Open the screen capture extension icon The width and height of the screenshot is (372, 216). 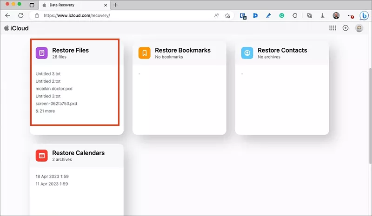243,16
